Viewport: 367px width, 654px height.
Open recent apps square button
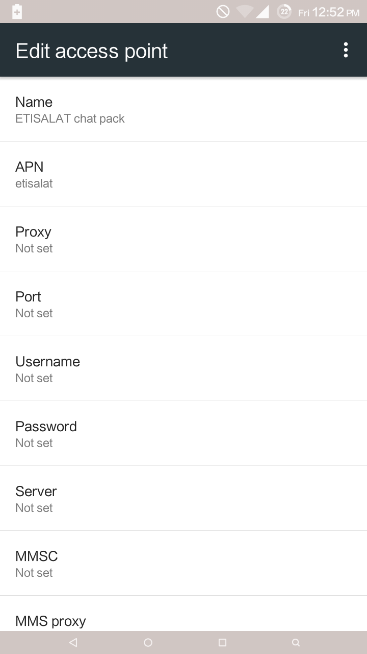coord(222,643)
